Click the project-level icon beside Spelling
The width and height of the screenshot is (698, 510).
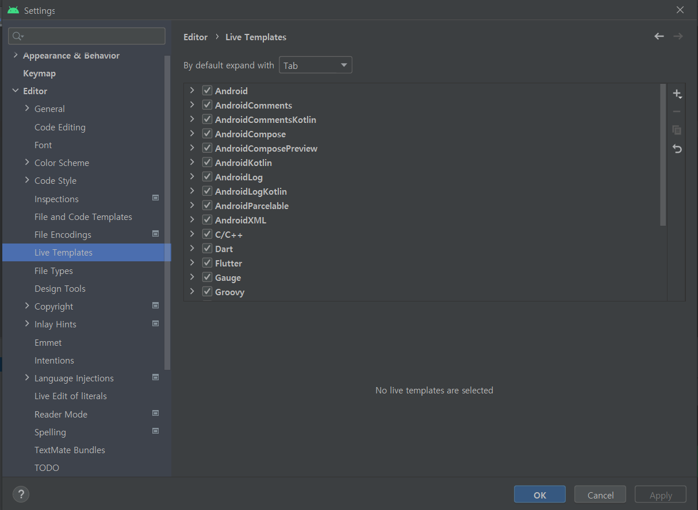coord(155,431)
